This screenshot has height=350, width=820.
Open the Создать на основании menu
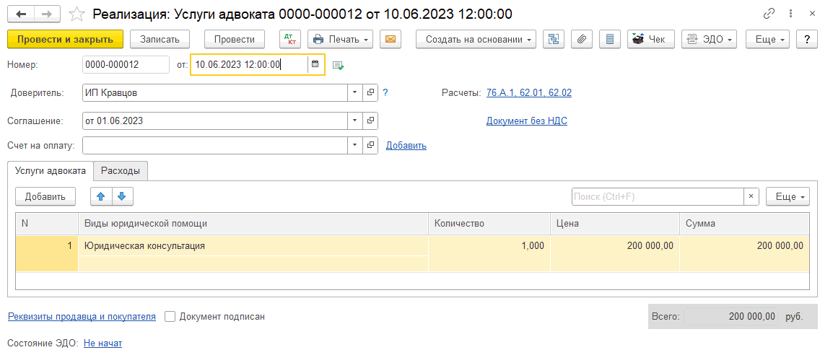(x=476, y=39)
